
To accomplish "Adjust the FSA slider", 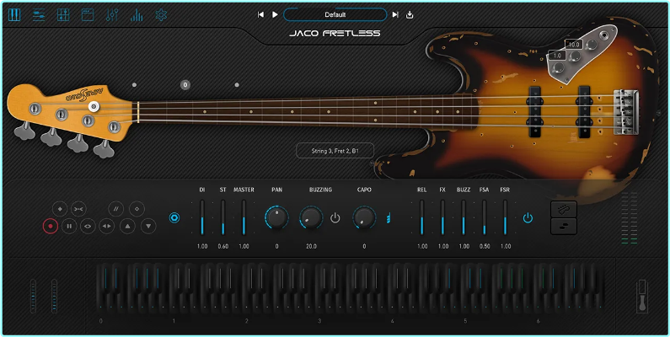I will click(x=484, y=217).
